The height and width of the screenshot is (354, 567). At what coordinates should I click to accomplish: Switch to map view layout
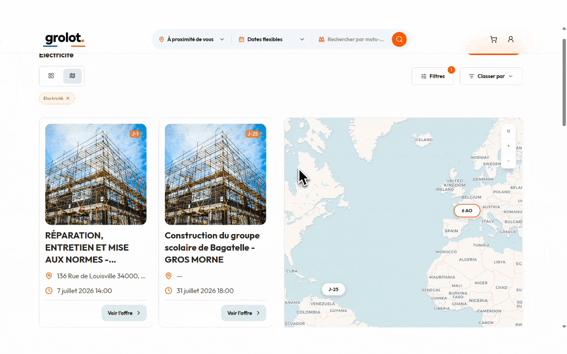[x=72, y=76]
